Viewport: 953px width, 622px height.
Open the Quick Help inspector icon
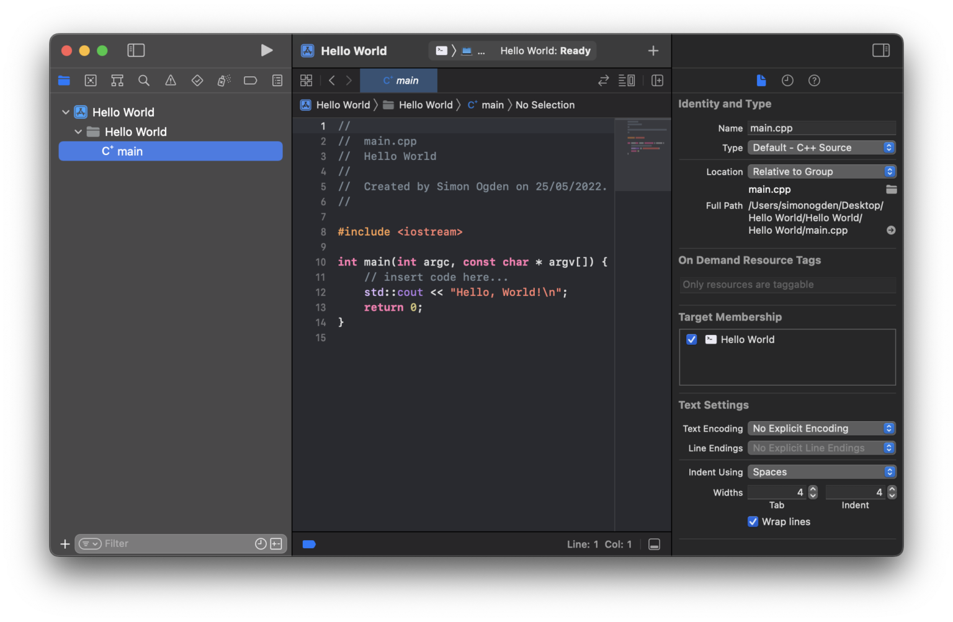click(814, 81)
